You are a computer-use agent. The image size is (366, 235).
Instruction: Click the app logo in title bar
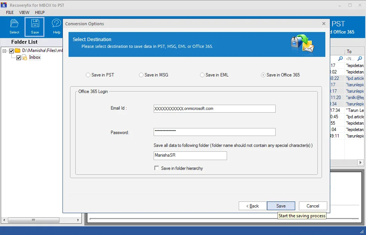[x=4, y=5]
